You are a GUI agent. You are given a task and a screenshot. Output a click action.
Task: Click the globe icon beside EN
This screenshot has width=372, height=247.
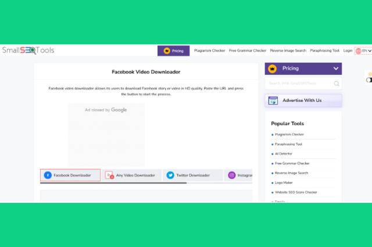[359, 51]
